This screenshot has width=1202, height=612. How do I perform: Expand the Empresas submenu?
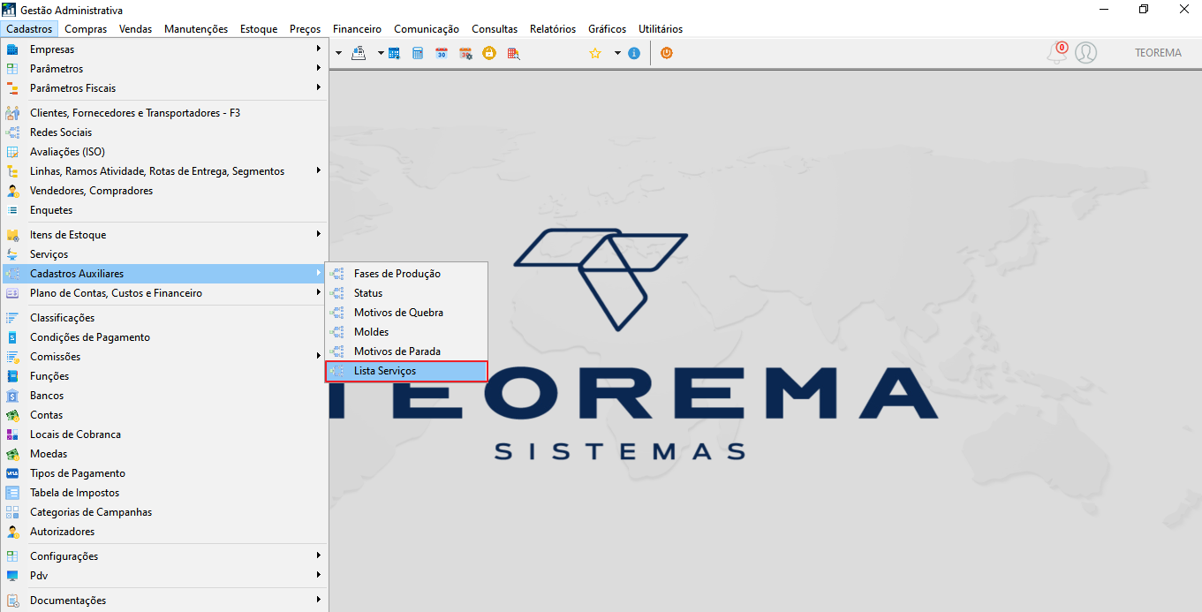click(x=164, y=49)
